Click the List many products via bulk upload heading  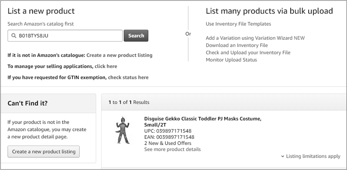(x=269, y=11)
